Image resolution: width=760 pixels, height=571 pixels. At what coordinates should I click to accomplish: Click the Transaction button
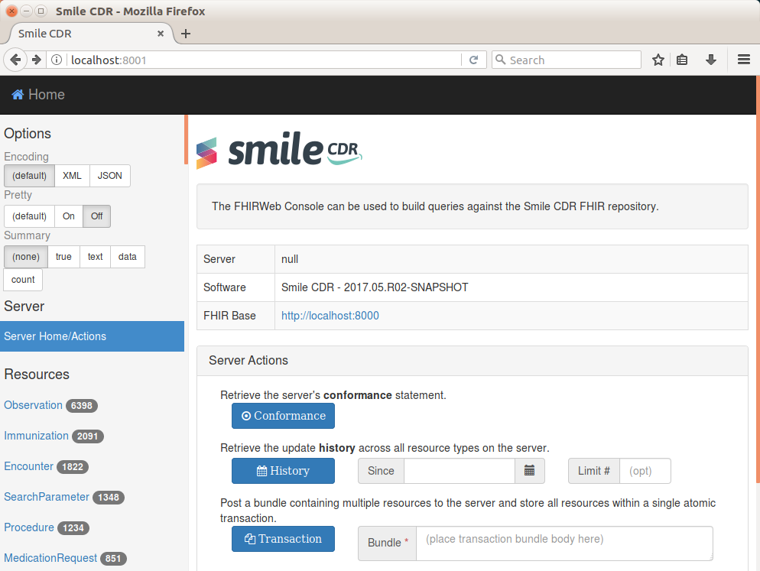pos(283,539)
